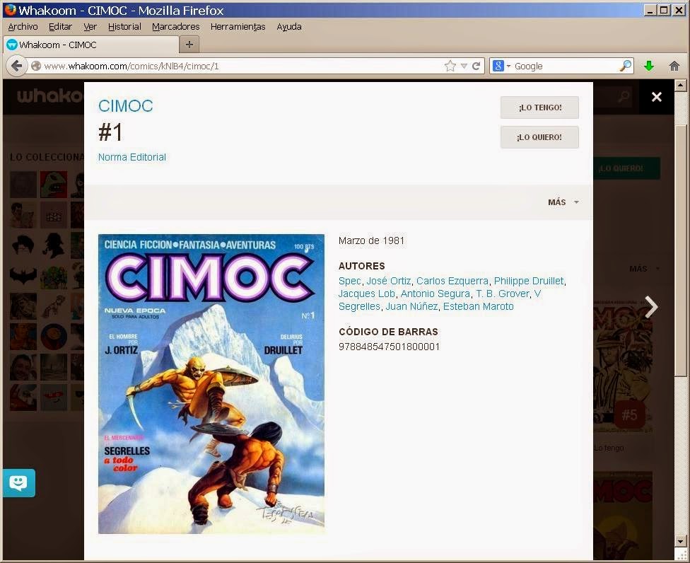690x563 pixels.
Task: Reload the page with the refresh icon
Action: point(476,66)
